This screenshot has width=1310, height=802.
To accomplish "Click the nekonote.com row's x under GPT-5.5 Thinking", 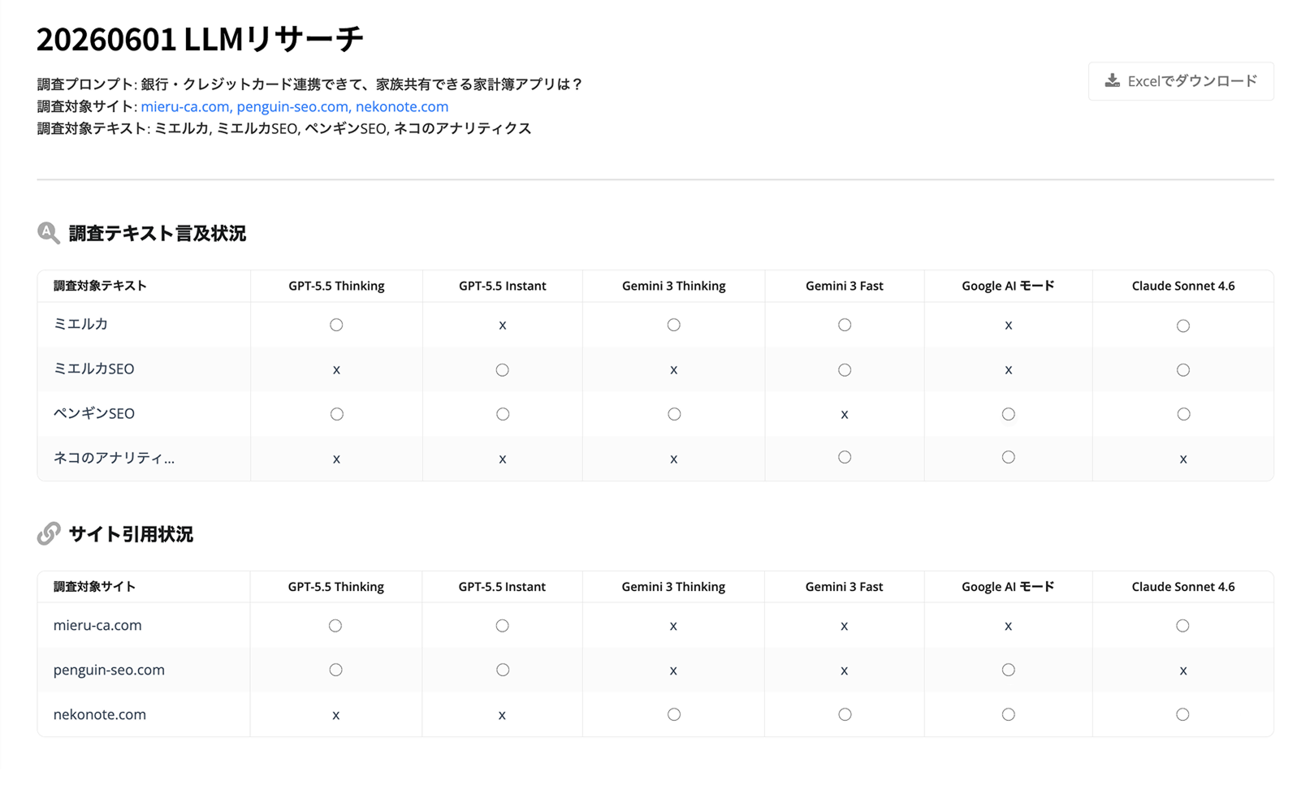I will [x=335, y=716].
